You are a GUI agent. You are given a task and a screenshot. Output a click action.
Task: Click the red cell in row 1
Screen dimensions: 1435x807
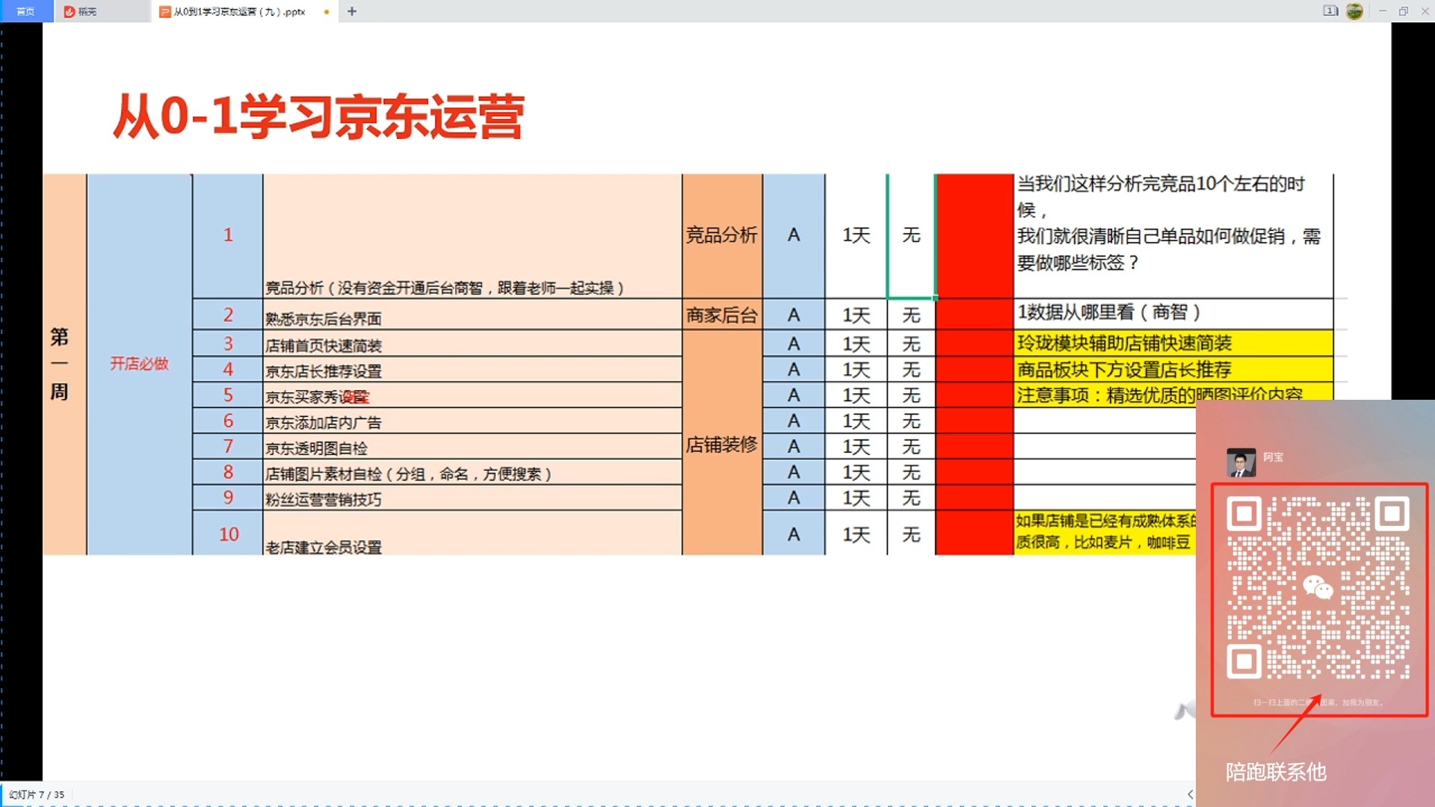(x=974, y=236)
